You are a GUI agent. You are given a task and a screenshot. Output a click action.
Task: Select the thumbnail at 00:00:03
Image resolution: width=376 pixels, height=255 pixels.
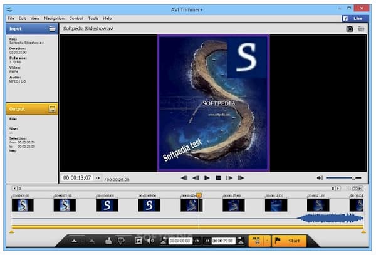(65, 206)
